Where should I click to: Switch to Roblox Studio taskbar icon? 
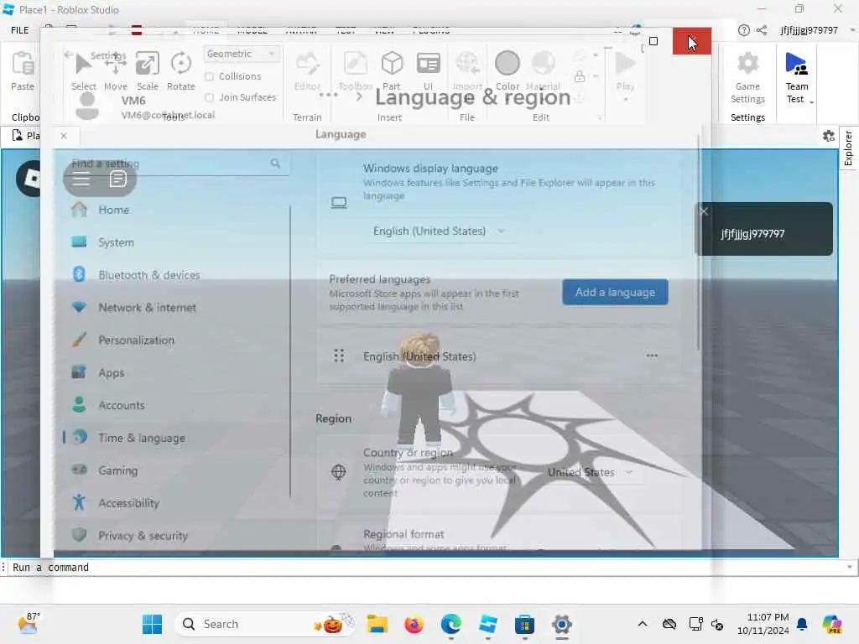pyautogui.click(x=487, y=624)
